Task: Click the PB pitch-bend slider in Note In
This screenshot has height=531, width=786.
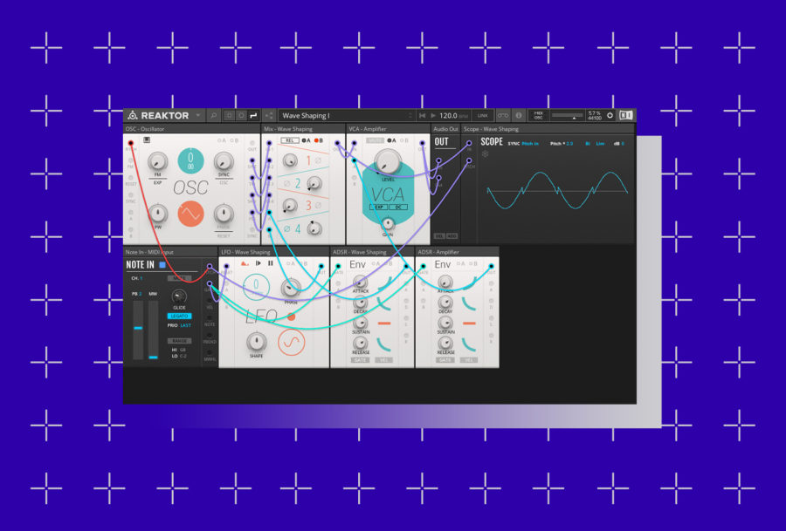Action: [139, 329]
